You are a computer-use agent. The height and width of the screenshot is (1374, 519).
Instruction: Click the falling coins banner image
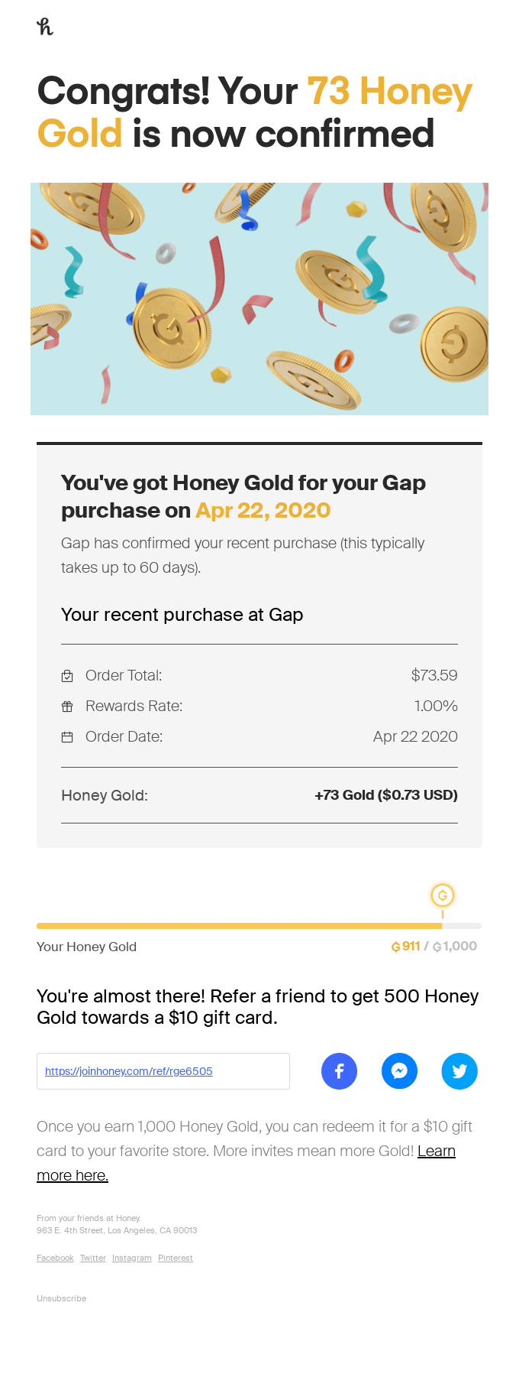(x=259, y=298)
